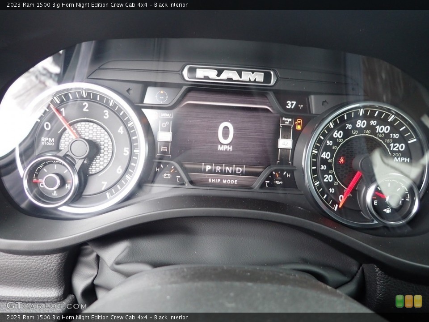Tap the highlighted 42 range value
This screenshot has width=429, height=322.
[286, 144]
